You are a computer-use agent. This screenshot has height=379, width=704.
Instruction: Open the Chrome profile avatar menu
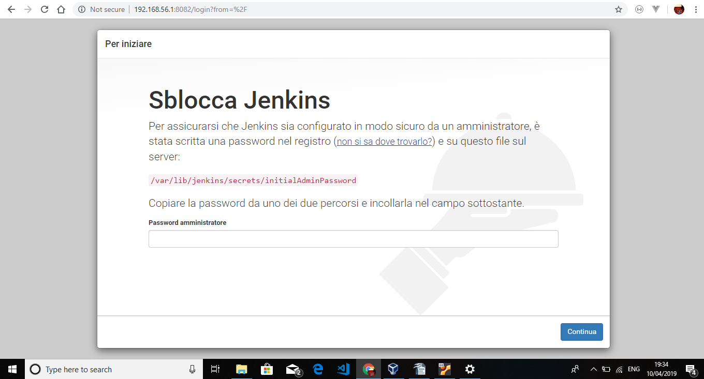pos(678,9)
